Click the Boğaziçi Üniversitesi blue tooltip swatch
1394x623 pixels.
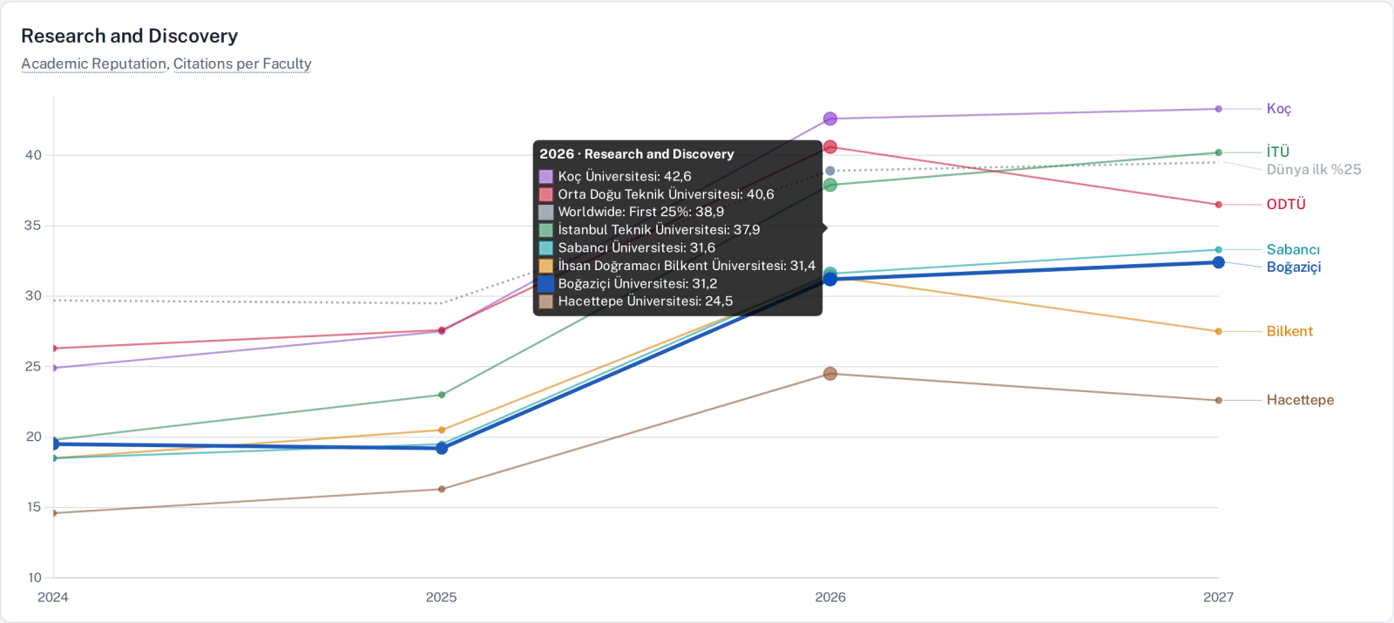(546, 283)
